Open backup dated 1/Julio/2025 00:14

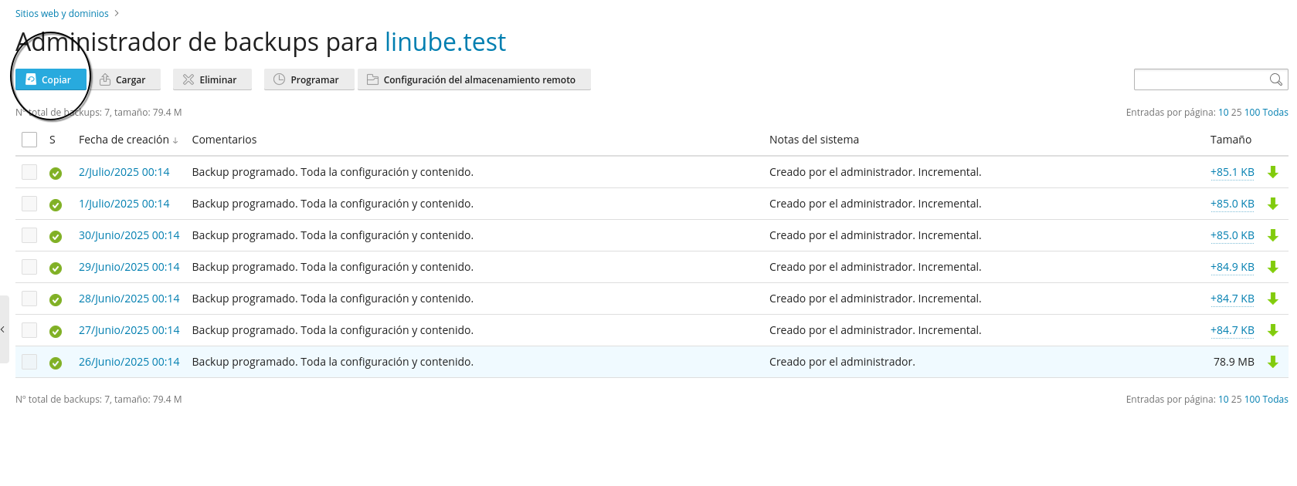pyautogui.click(x=124, y=204)
